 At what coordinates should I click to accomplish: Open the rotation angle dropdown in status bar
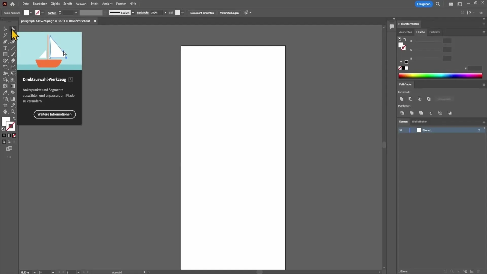coord(53,272)
